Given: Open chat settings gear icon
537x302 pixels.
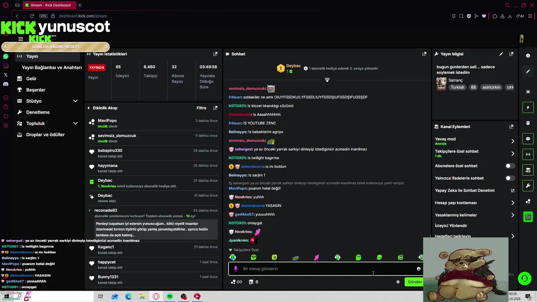Looking at the screenshot, I should 398,282.
